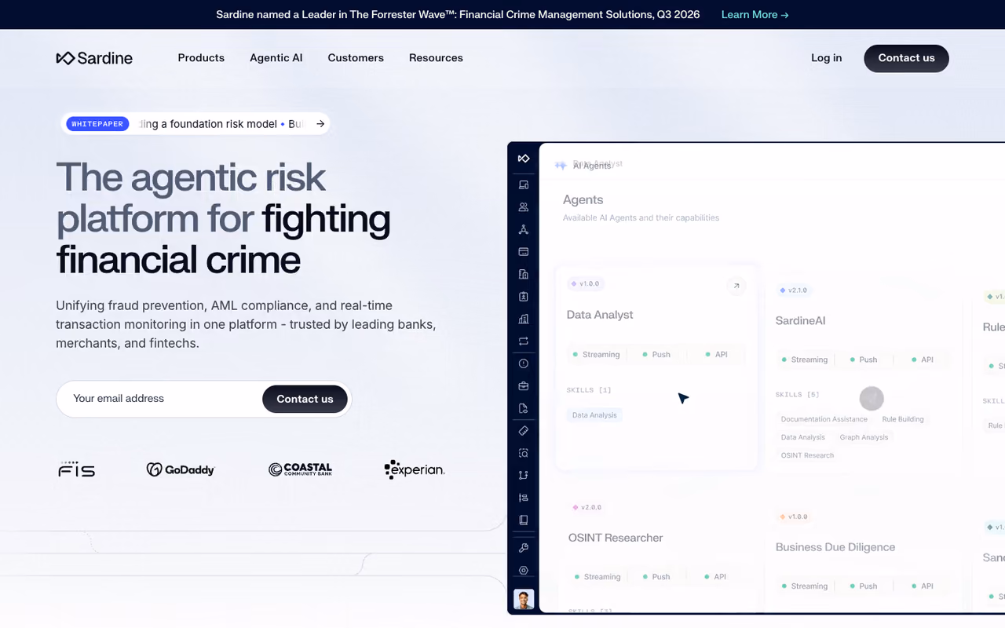Click the GoDaddy logo

(181, 469)
